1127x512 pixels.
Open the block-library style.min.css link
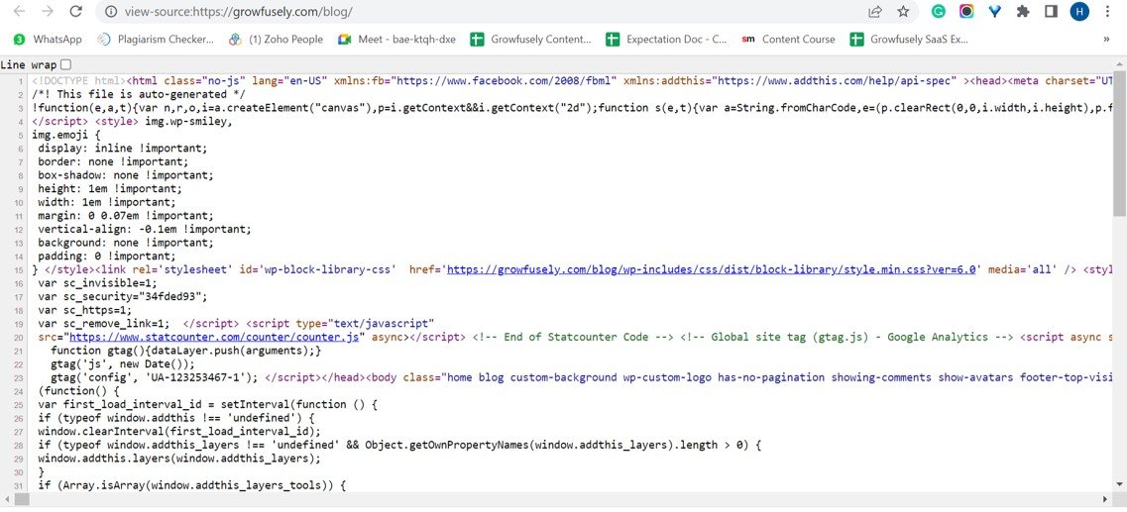click(x=713, y=269)
